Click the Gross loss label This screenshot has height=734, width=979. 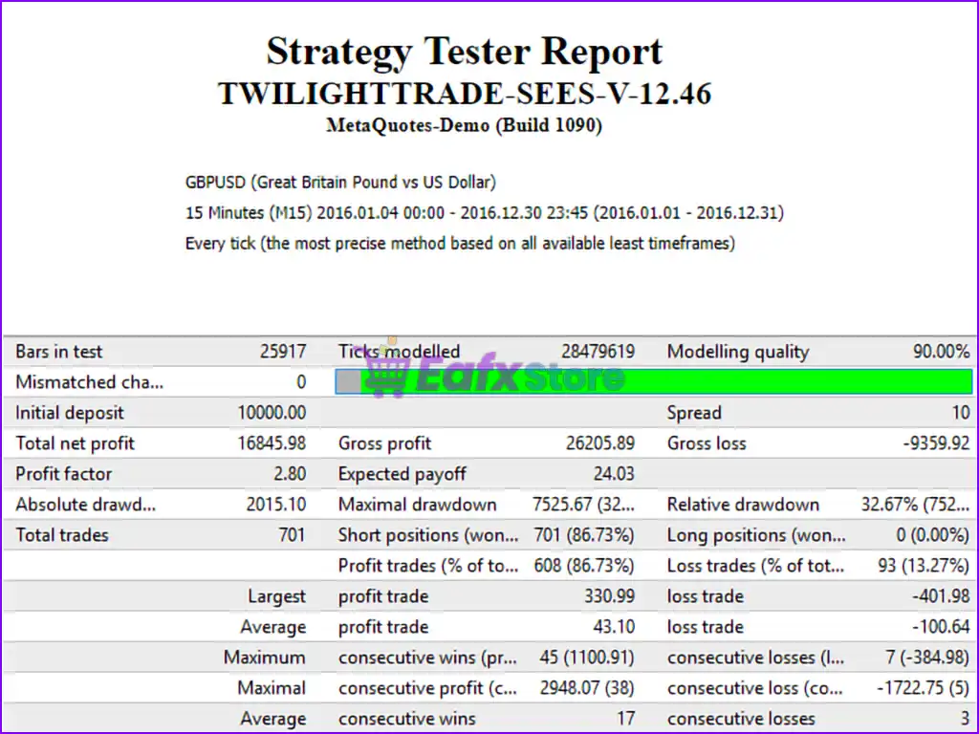[707, 443]
